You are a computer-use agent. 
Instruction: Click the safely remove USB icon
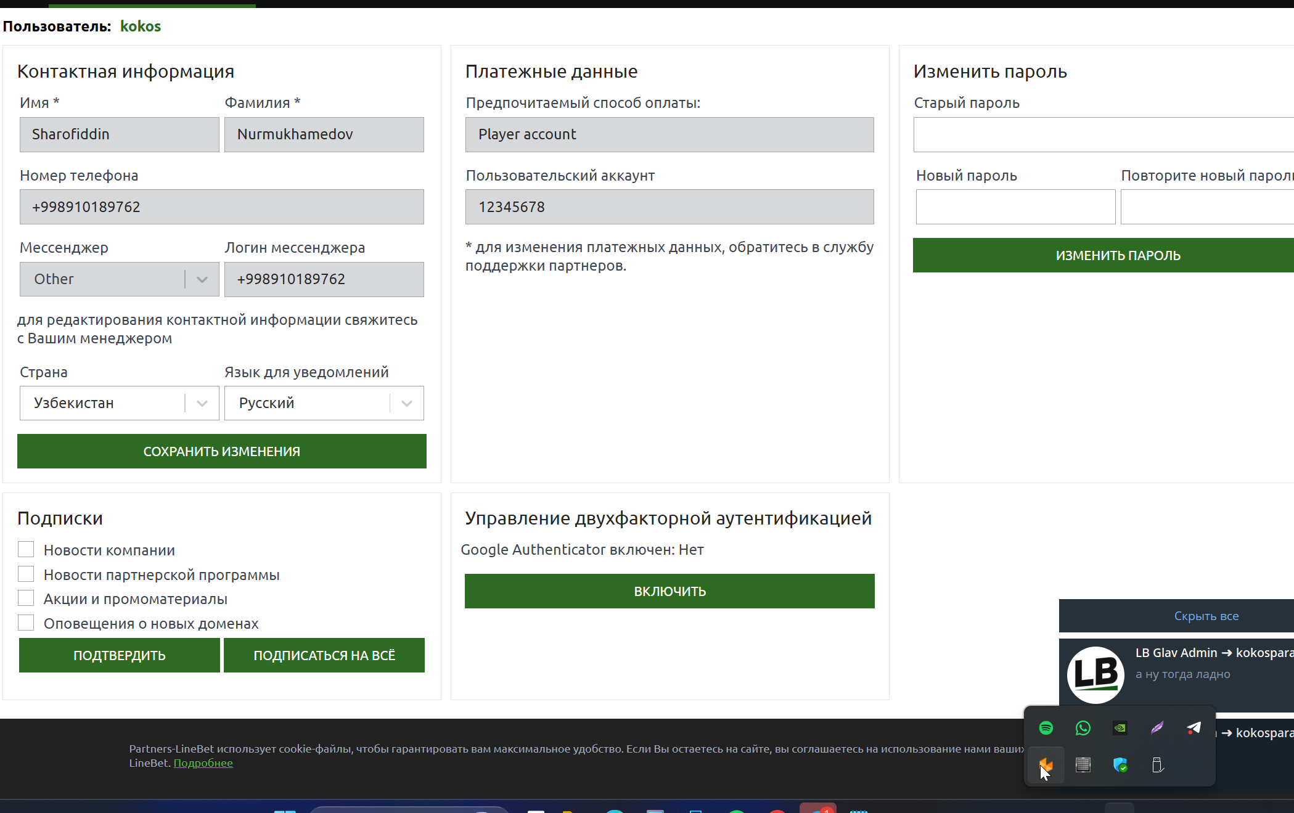coord(1157,765)
